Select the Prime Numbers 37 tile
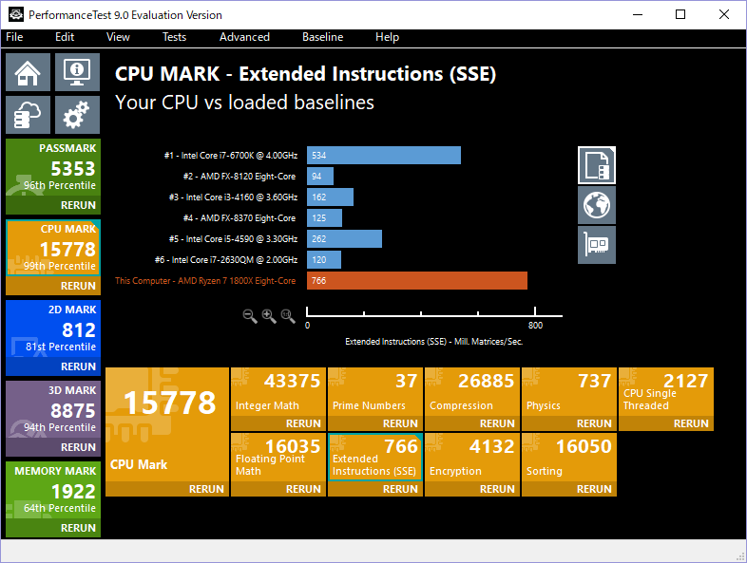Viewport: 747px width, 563px height. pos(375,392)
